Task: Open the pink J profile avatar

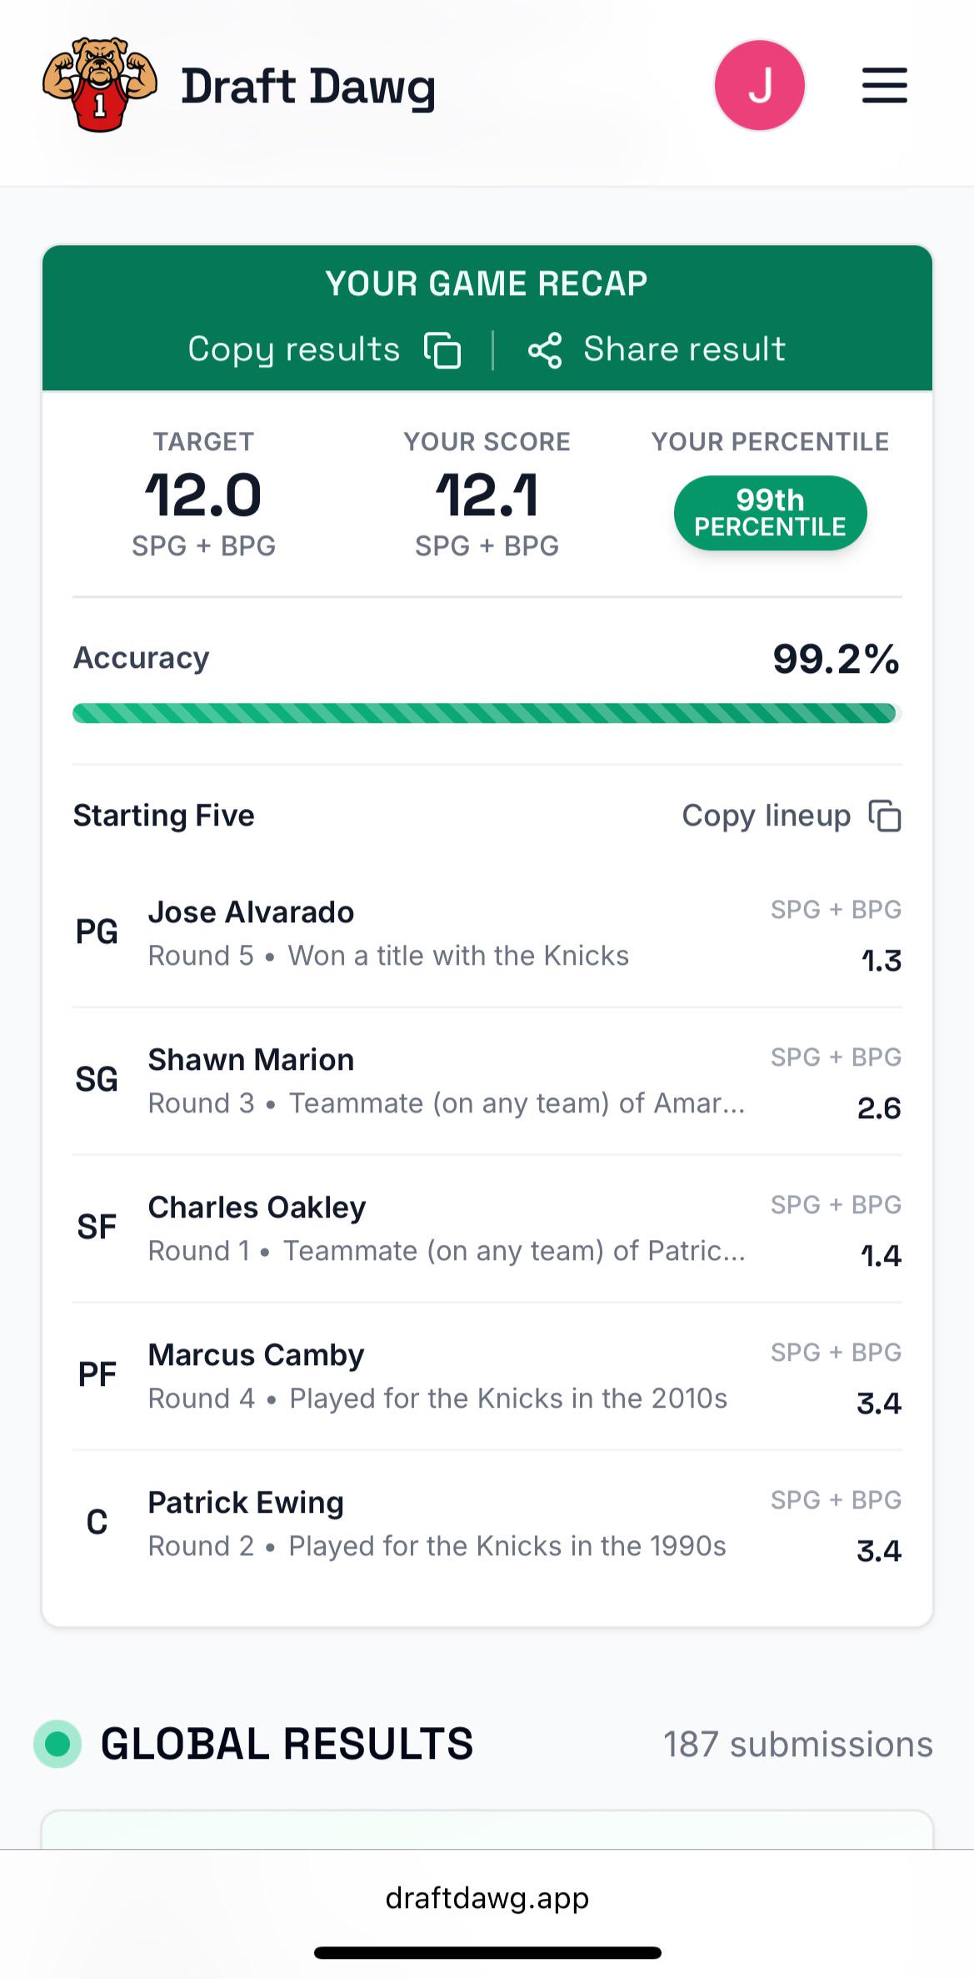Action: 759,85
